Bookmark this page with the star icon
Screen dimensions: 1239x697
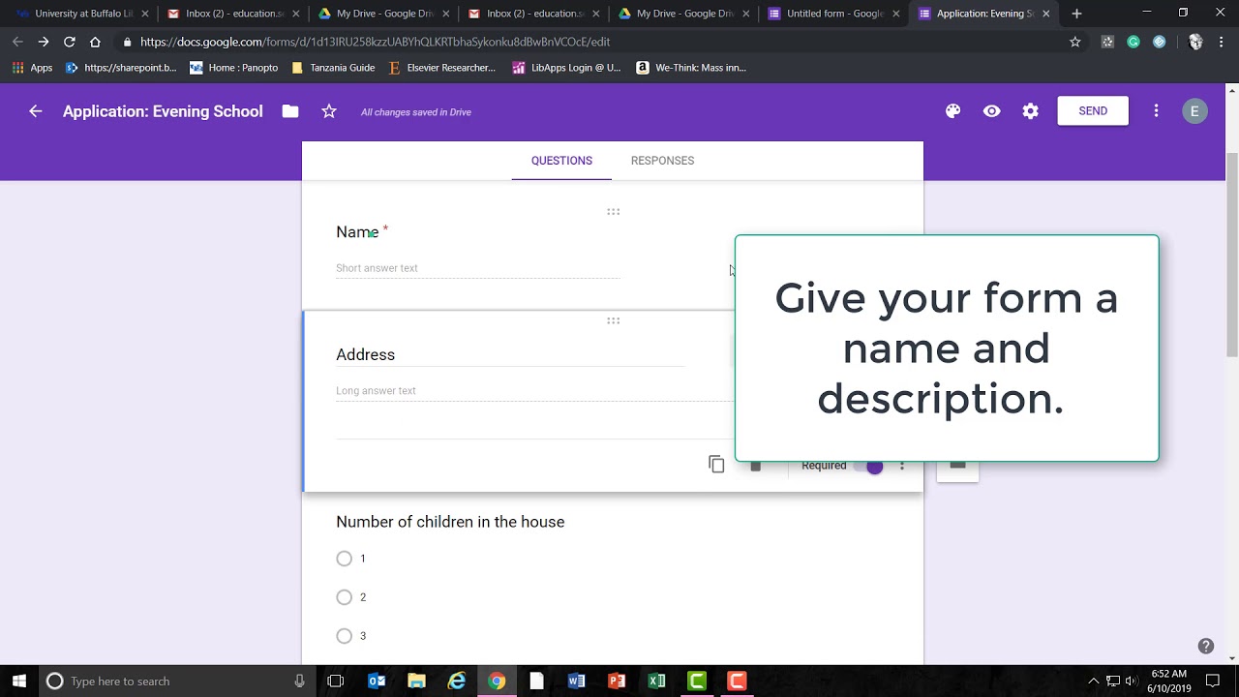pyautogui.click(x=1074, y=42)
